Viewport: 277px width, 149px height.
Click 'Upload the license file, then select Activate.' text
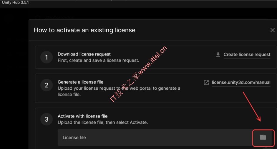coord(103,122)
